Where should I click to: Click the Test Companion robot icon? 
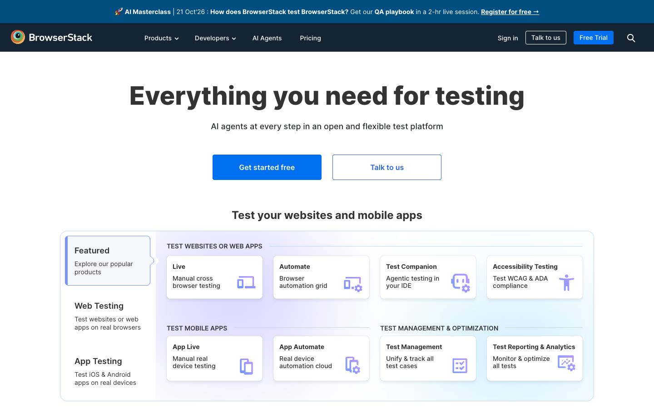(460, 283)
